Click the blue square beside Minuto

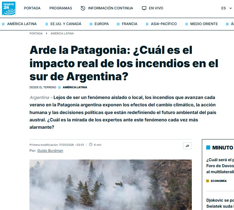[x=208, y=147]
